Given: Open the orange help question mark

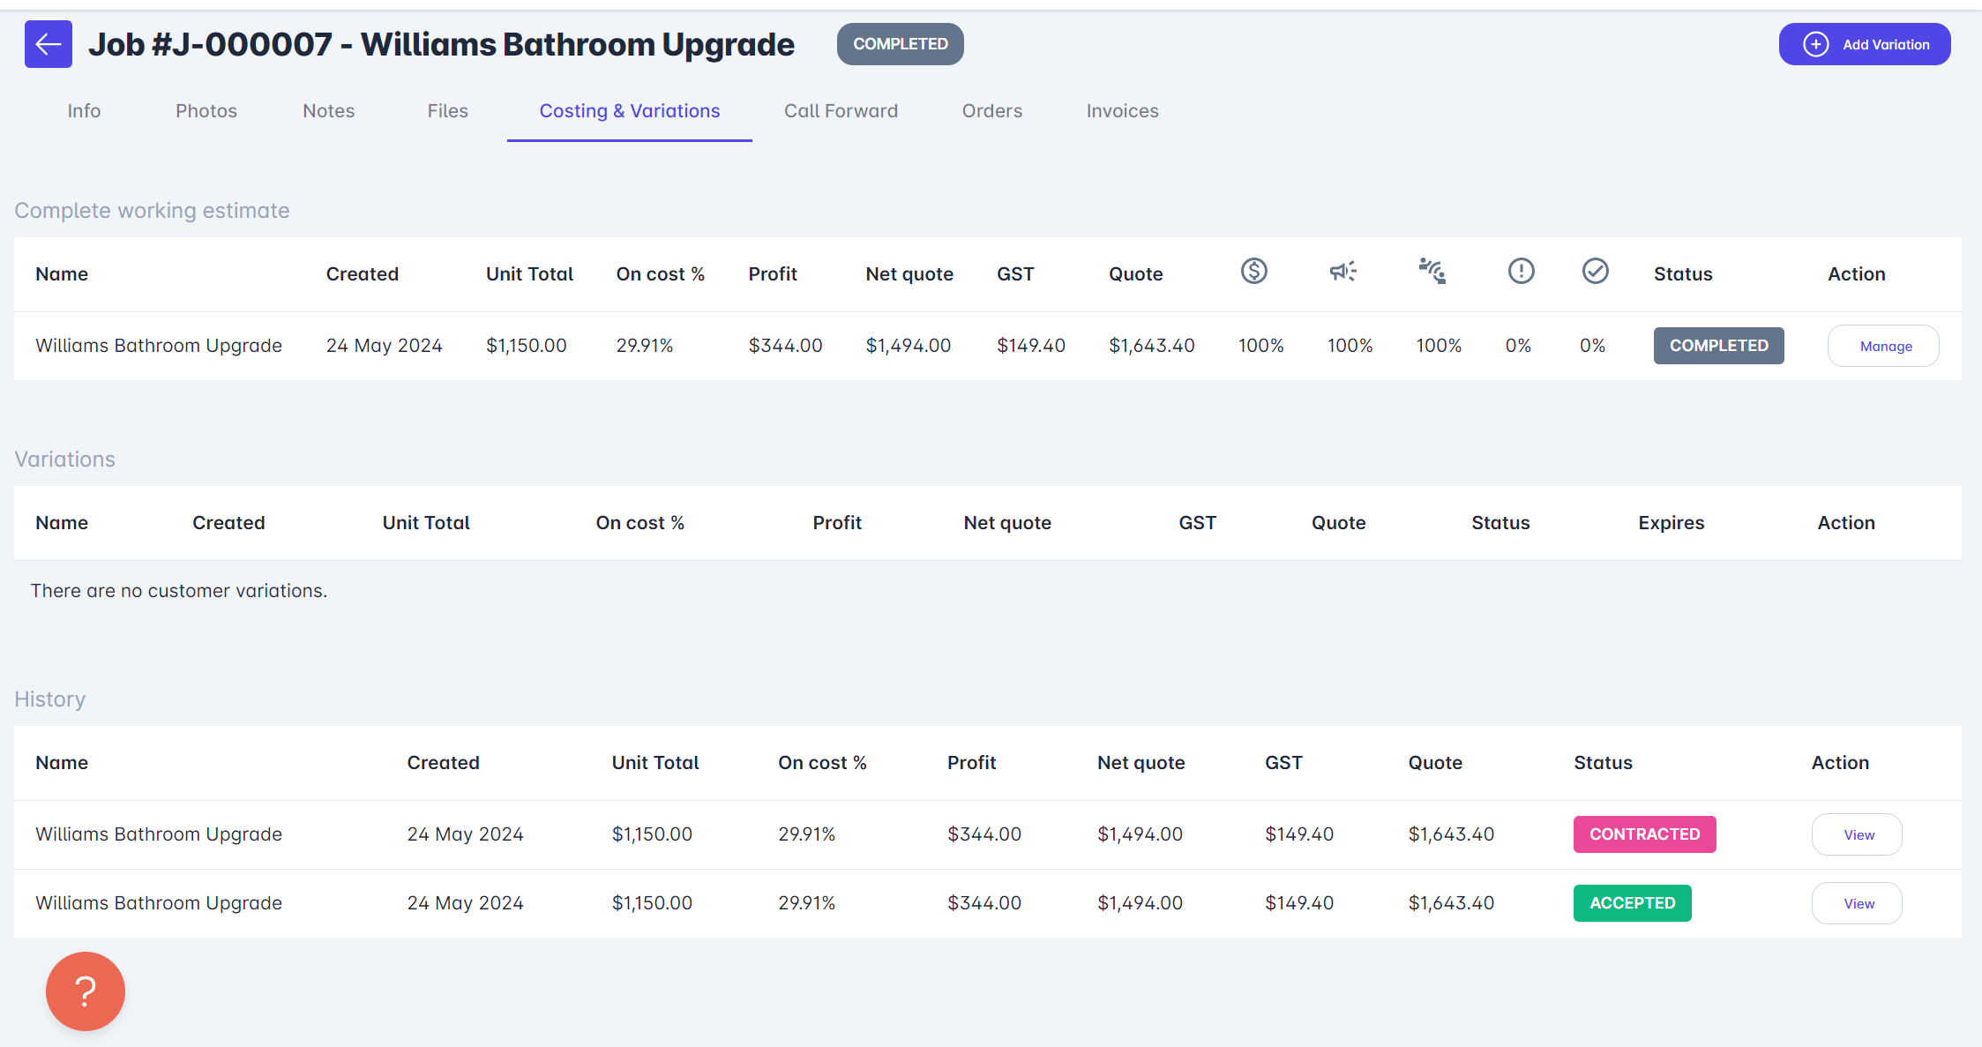Looking at the screenshot, I should (86, 991).
